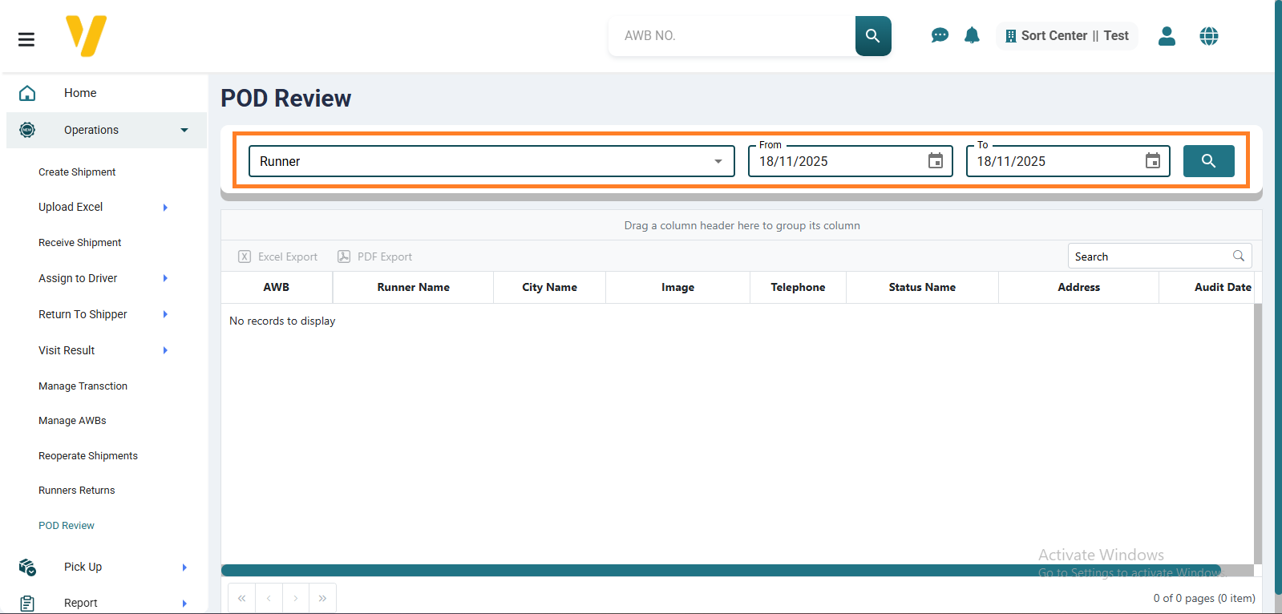Click PDF Export button text

pos(385,257)
